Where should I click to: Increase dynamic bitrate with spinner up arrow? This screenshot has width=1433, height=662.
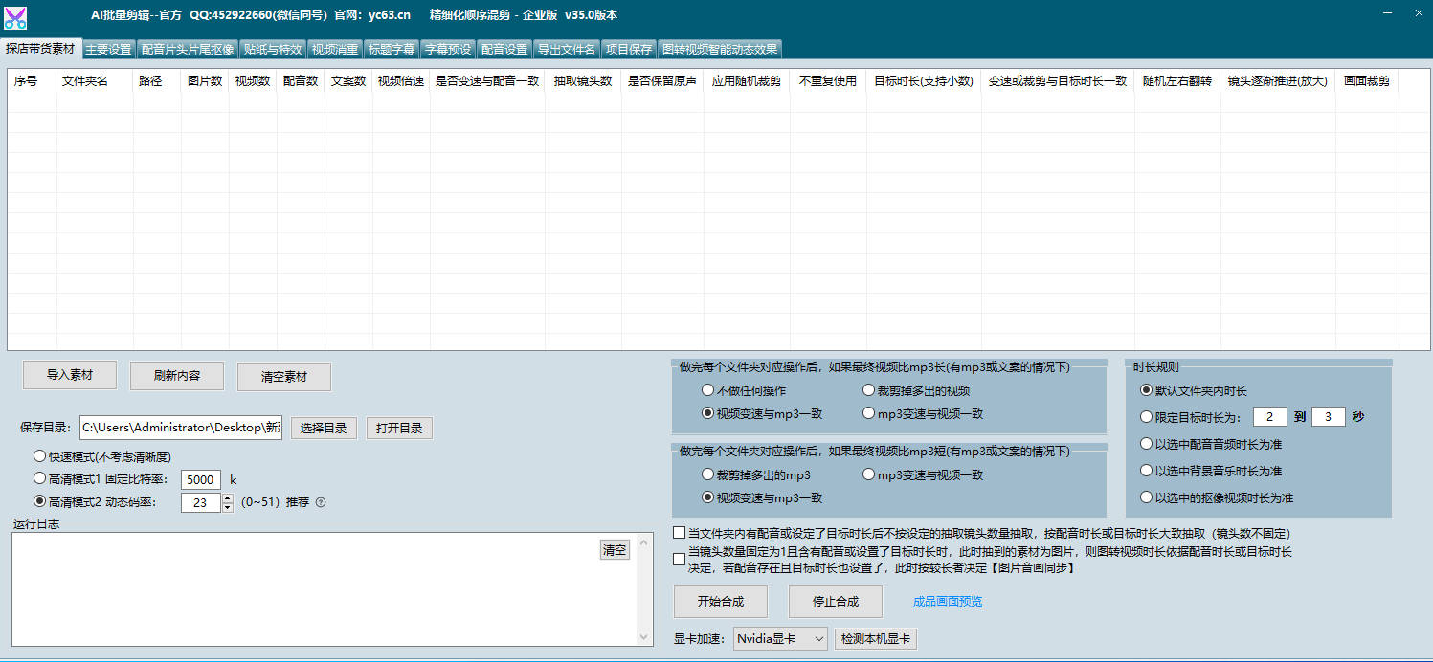coord(228,497)
